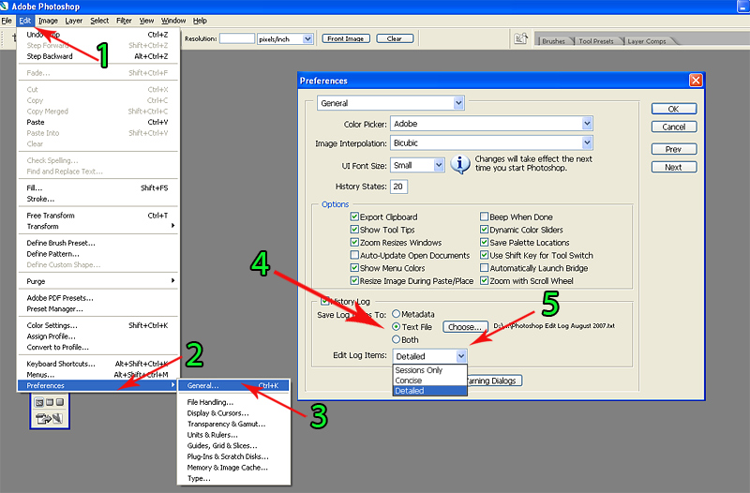Viewport: 750px width, 493px height.
Task: Select Full Screen Mode icon in toolbox
Action: (x=60, y=402)
